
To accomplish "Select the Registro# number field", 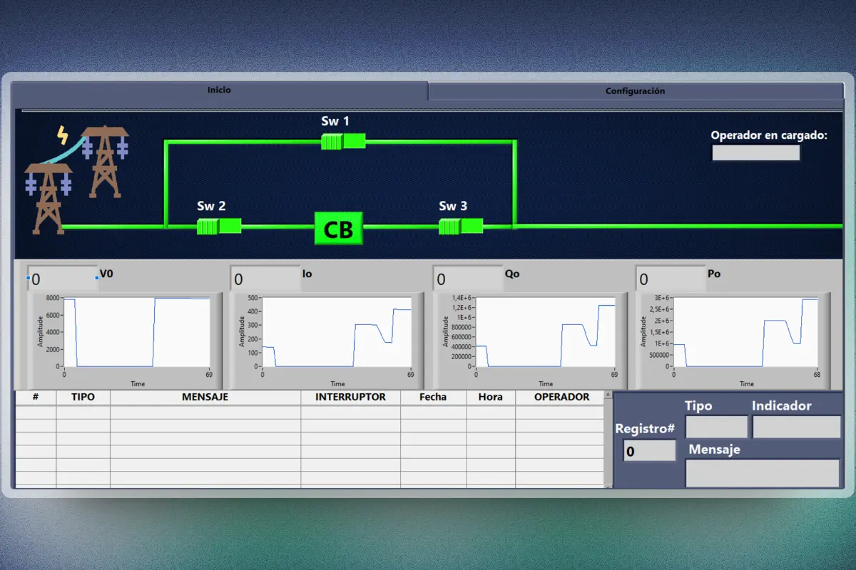I will [648, 450].
